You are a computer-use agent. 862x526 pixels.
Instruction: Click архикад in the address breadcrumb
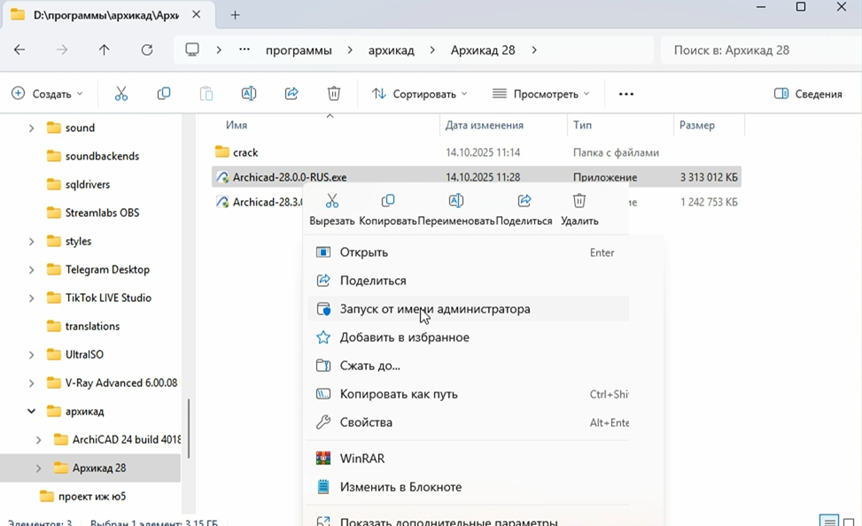tap(392, 50)
